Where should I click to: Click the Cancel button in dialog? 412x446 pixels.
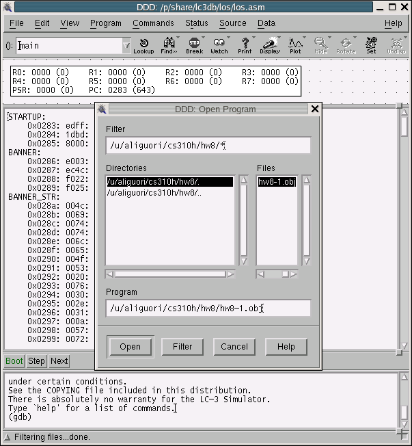[234, 347]
